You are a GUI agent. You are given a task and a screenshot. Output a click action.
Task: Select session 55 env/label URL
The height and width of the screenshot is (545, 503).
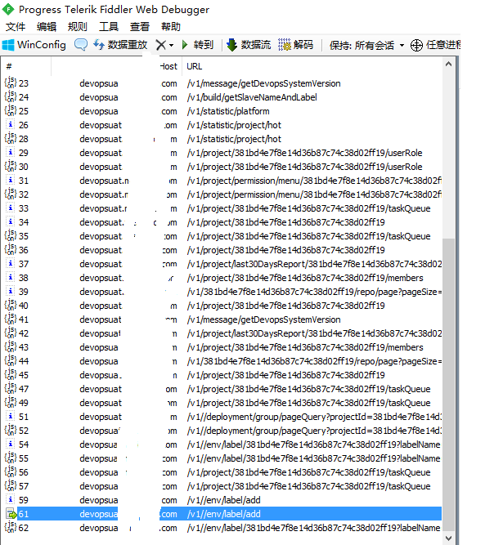[x=314, y=458]
